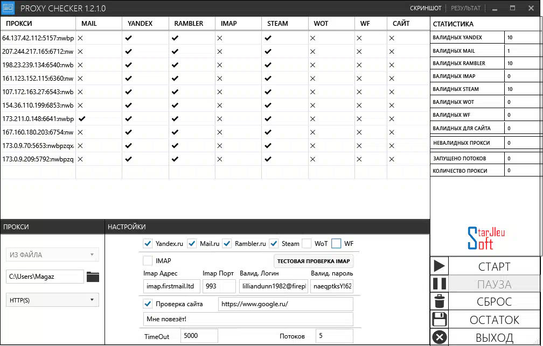Click the ВАЛИДНЫХ MAIL statistic row
The image size is (543, 346).
[485, 51]
